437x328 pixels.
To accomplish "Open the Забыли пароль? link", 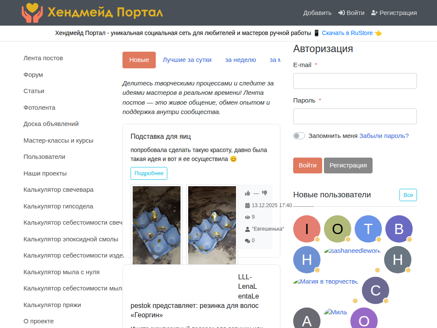I will tap(384, 135).
